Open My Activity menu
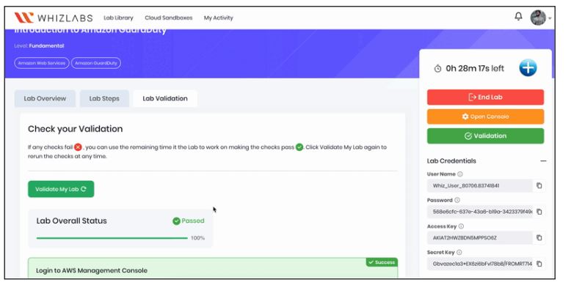Image resolution: width=571 pixels, height=296 pixels. pos(218,18)
